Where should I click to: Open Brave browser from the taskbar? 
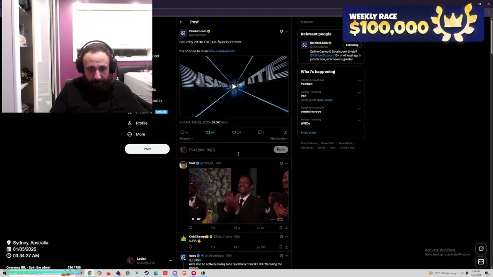tap(184, 273)
